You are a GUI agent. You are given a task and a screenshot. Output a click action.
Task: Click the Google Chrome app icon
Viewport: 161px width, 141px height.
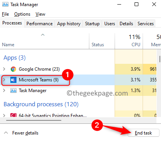13,69
